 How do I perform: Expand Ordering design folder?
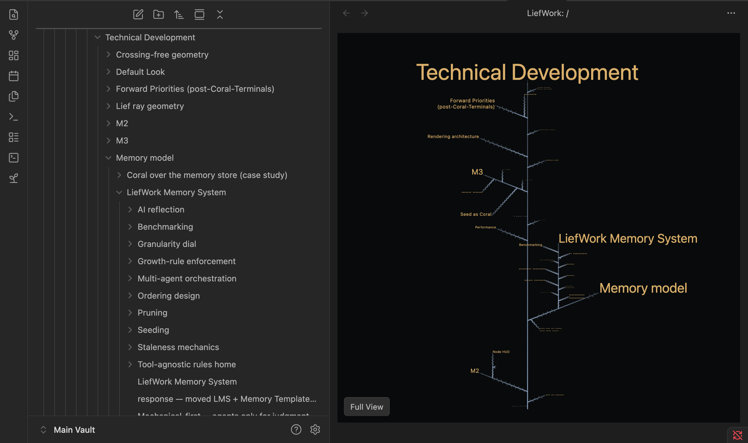coord(130,295)
